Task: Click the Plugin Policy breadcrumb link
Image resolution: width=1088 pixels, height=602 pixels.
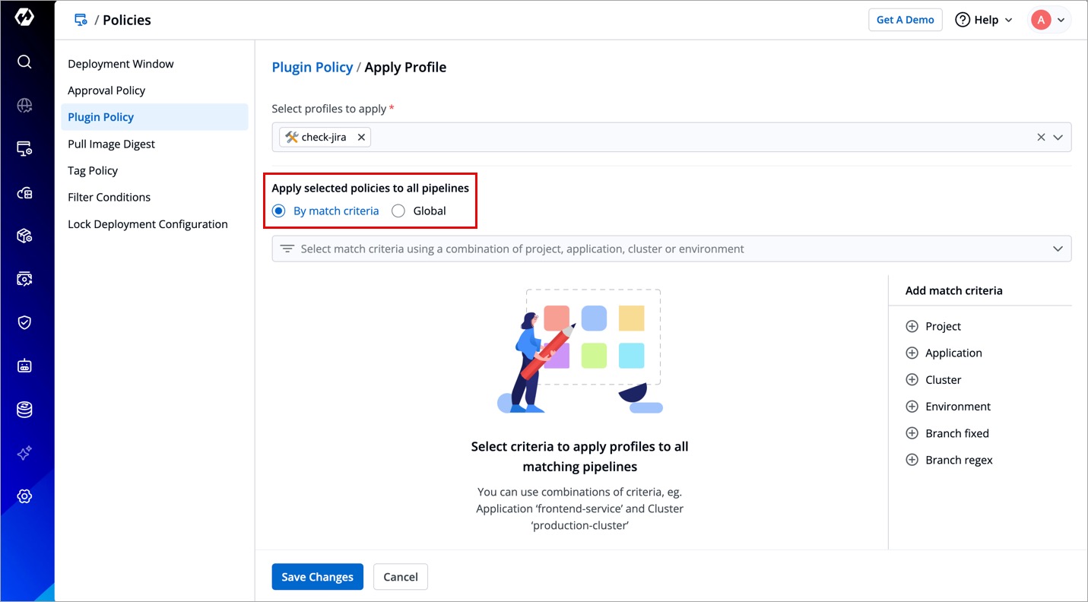Action: tap(312, 67)
